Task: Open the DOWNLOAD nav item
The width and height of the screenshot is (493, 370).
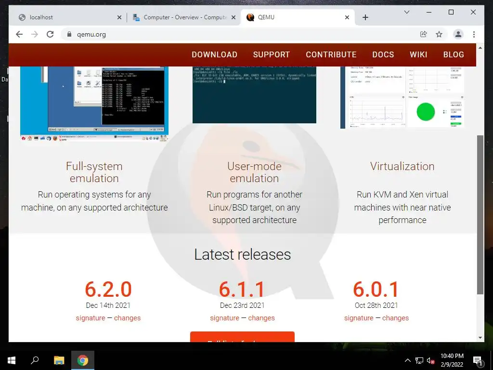Action: click(x=214, y=54)
